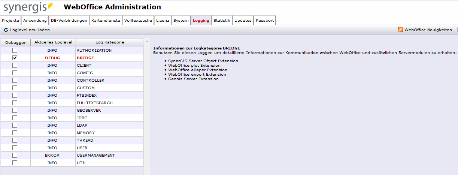
Task: Tick the MEMORY debug checkbox
Action: coord(15,133)
